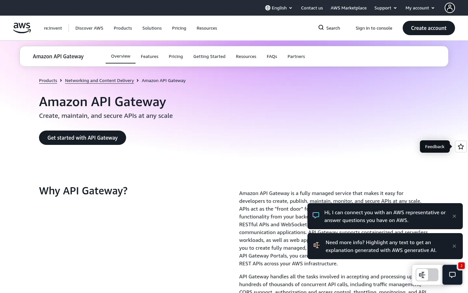The image size is (468, 293).
Task: Click the Why API Gateway? heading
Action: click(x=83, y=190)
